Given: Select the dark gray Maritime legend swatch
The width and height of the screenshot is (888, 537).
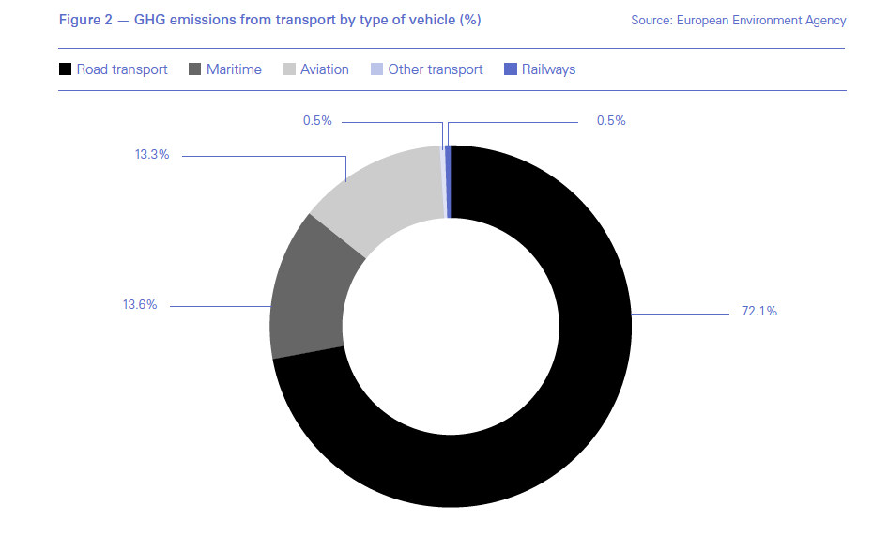Looking at the screenshot, I should tap(195, 69).
